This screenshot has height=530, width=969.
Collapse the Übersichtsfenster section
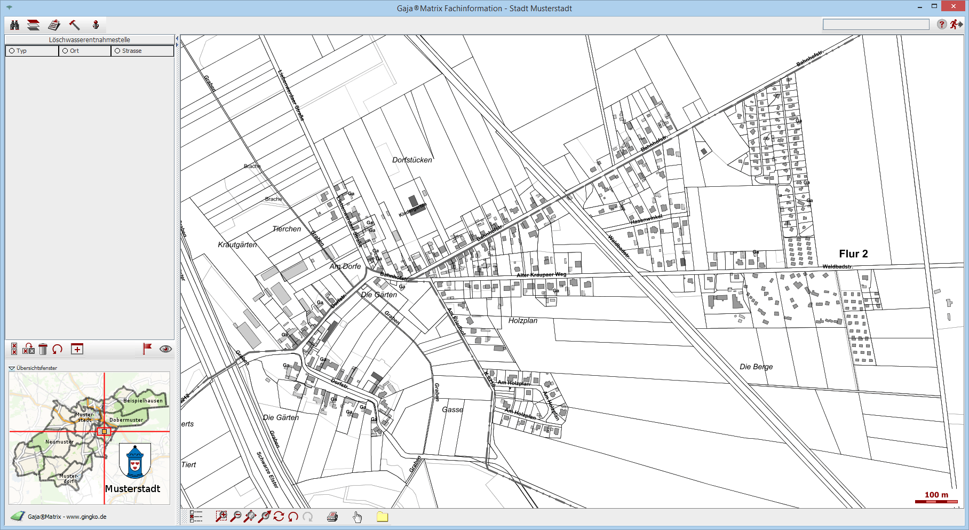click(x=12, y=368)
